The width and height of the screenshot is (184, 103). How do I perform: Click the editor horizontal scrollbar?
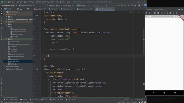pos(85,97)
